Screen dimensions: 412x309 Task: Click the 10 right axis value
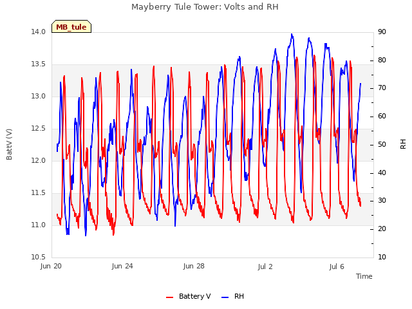(x=382, y=257)
